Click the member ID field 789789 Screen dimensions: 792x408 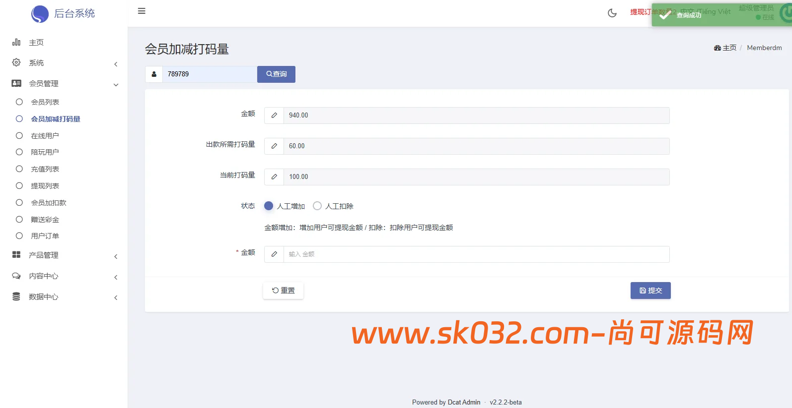[210, 74]
